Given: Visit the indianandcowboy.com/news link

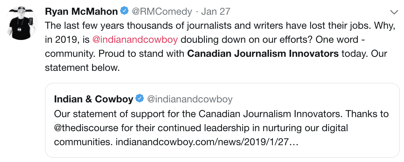Looking at the screenshot, I should tap(207, 142).
